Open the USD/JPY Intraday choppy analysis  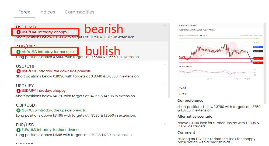[44, 91]
